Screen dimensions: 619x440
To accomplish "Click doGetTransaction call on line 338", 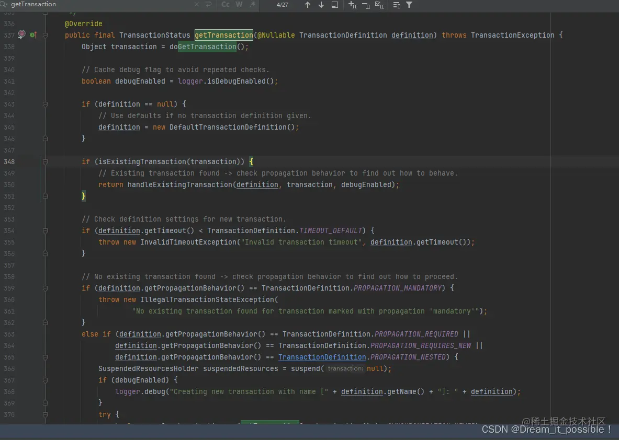I will click(x=203, y=47).
